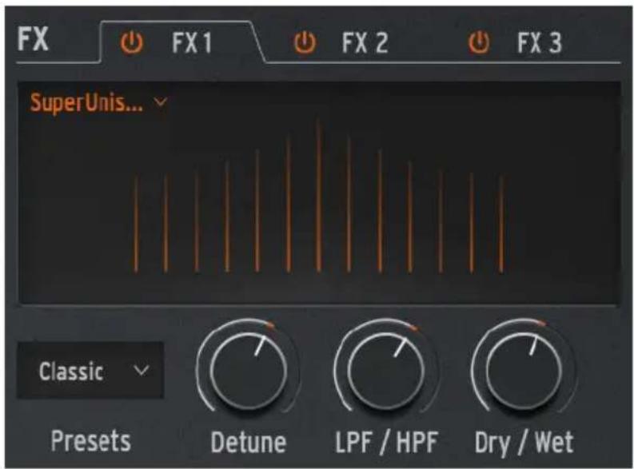The width and height of the screenshot is (634, 469).
Task: Toggle the FX 2 power button
Action: point(305,42)
